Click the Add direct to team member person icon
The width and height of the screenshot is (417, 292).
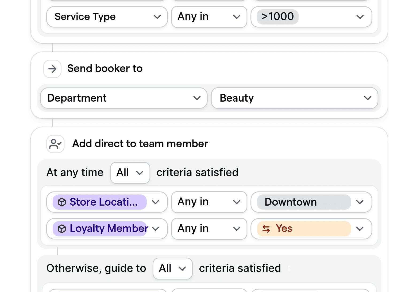click(55, 144)
